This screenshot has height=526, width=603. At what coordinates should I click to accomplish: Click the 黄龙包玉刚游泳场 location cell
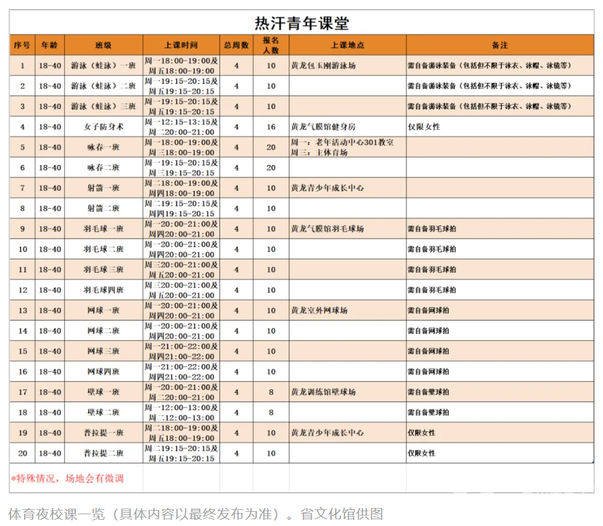[x=322, y=66]
